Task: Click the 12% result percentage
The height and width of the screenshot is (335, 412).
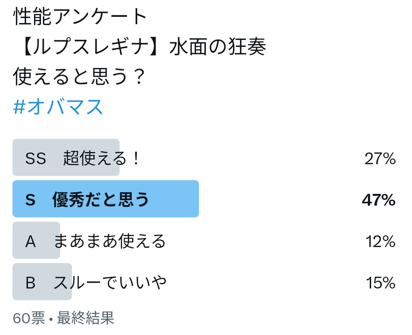Action: (x=380, y=241)
